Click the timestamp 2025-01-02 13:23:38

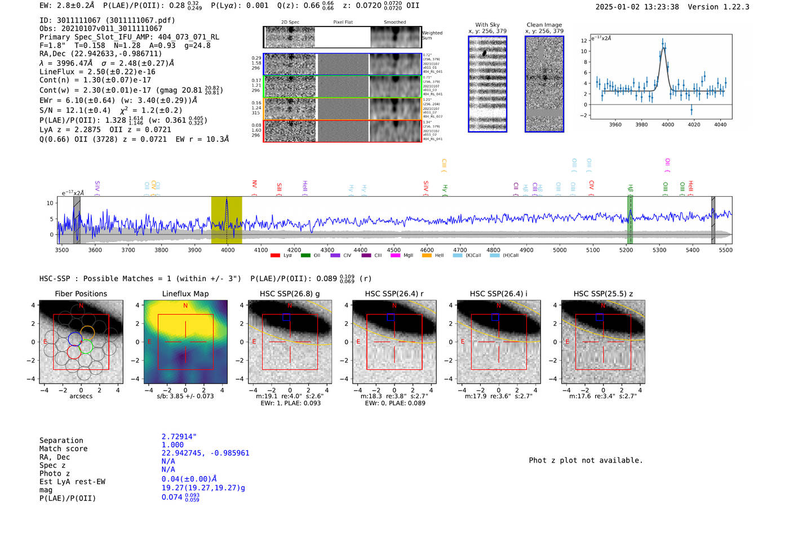click(637, 7)
